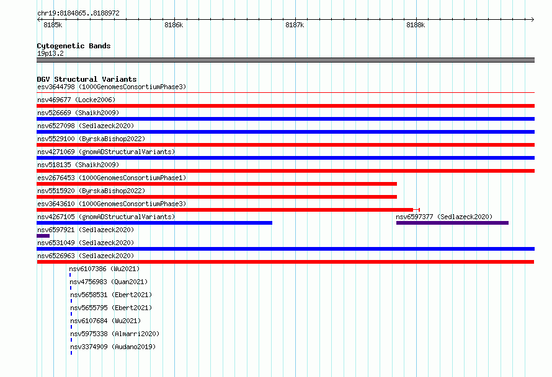Open the nsv3374909 (Audano2019) label

point(113,347)
